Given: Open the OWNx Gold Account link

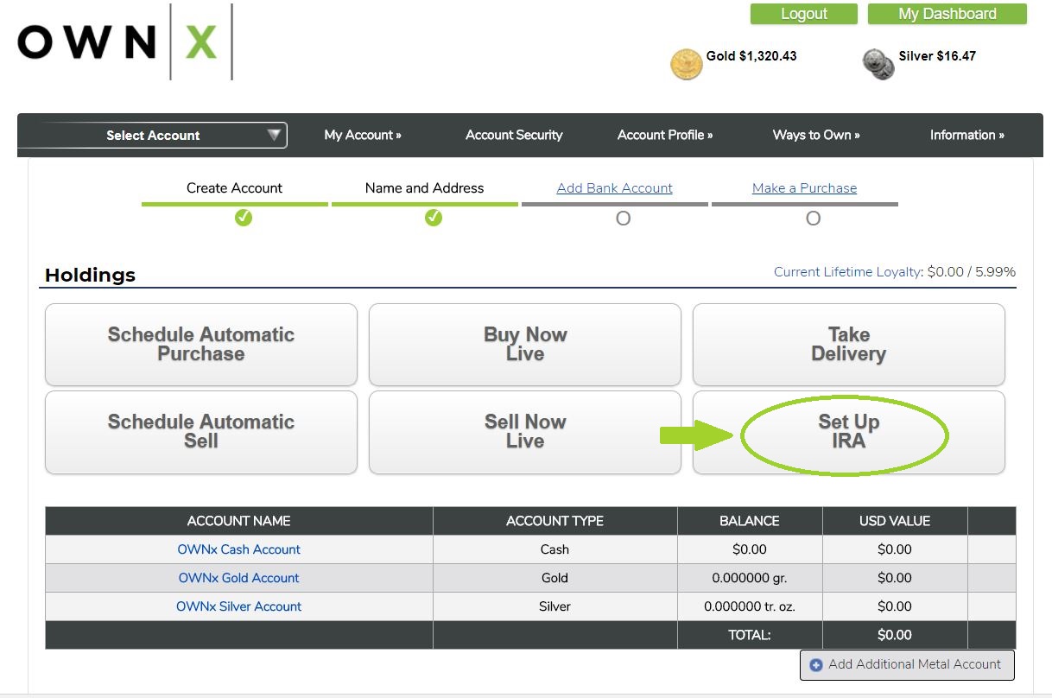Looking at the screenshot, I should click(x=239, y=578).
